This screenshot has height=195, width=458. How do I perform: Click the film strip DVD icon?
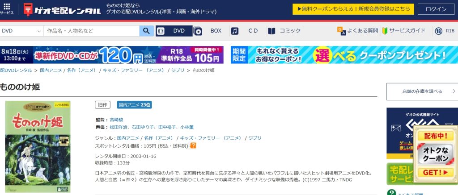(x=161, y=31)
